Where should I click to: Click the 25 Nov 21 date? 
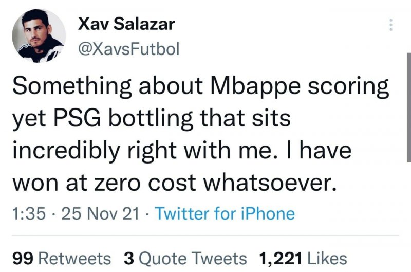point(100,213)
